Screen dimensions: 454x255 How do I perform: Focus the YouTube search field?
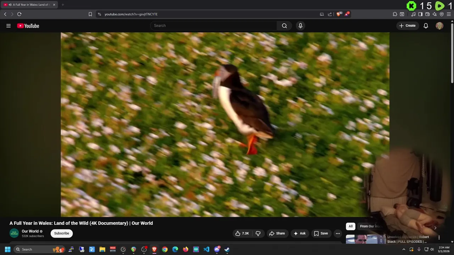[214, 25]
